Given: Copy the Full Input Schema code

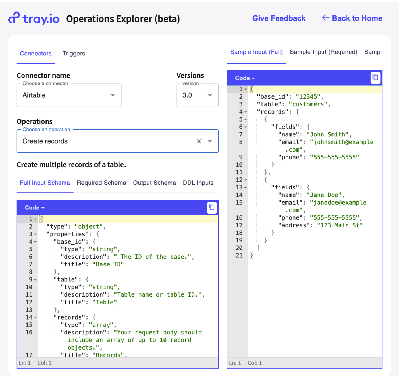Looking at the screenshot, I should tap(211, 208).
